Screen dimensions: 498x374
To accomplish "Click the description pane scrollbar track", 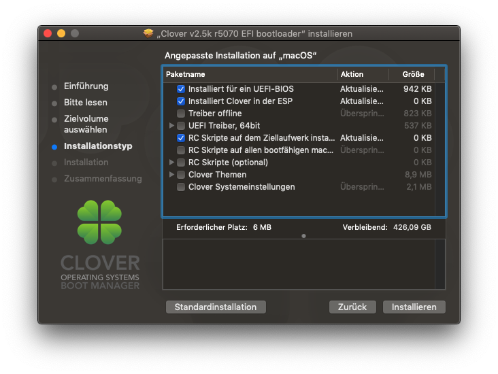I will [x=440, y=264].
